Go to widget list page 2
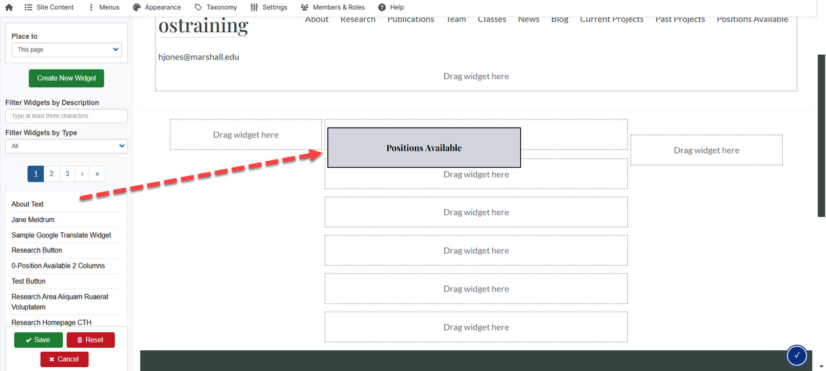The image size is (826, 371). click(x=52, y=174)
